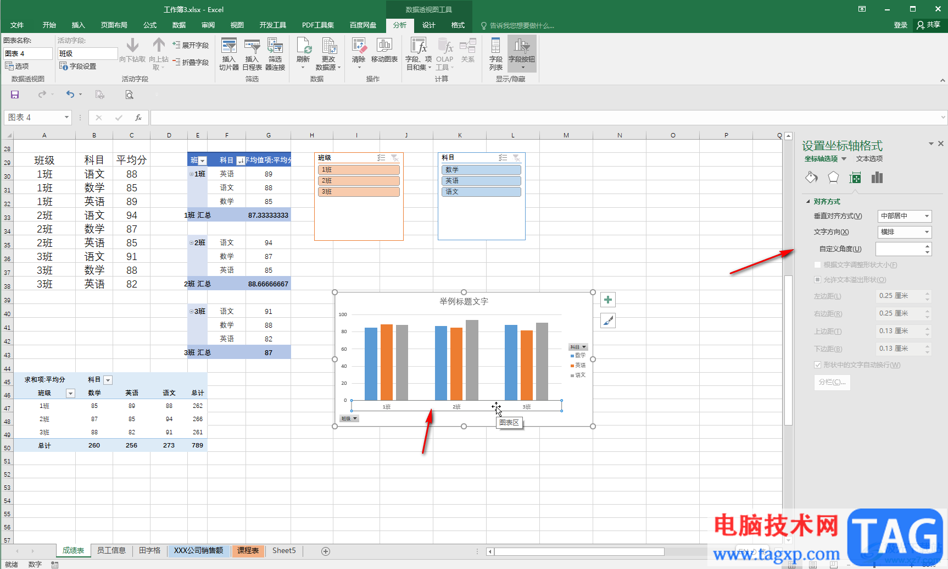Click the chart elements plus button
The image size is (948, 569).
tap(608, 300)
